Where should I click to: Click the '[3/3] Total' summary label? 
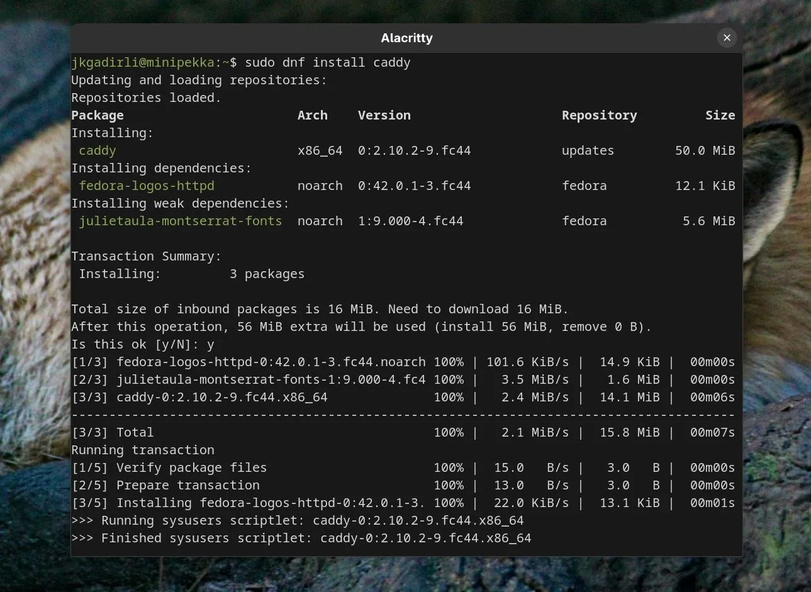(113, 432)
